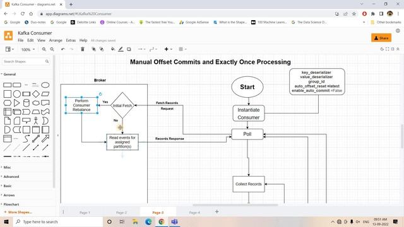Screen dimensions: 404x227
Task: Click the redo arrow icon
Action: (71, 49)
